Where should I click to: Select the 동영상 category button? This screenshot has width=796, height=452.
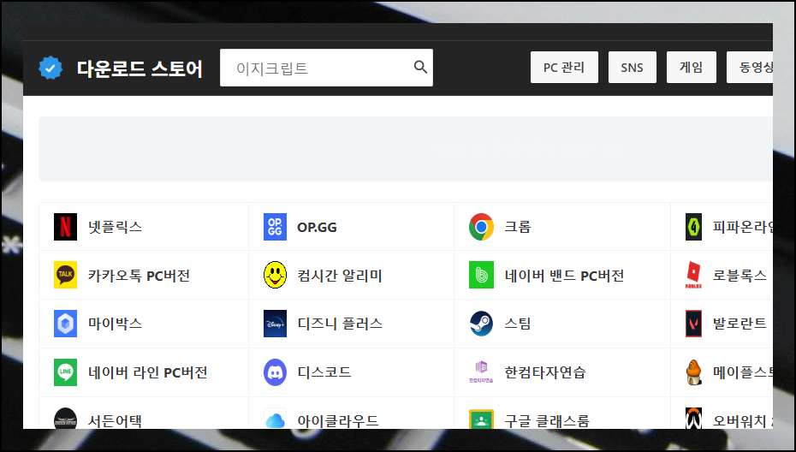pos(750,67)
